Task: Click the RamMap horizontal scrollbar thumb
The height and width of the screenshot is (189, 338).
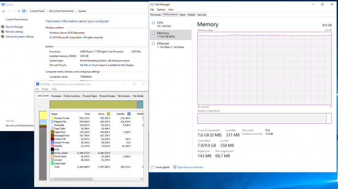Action: 73,179
